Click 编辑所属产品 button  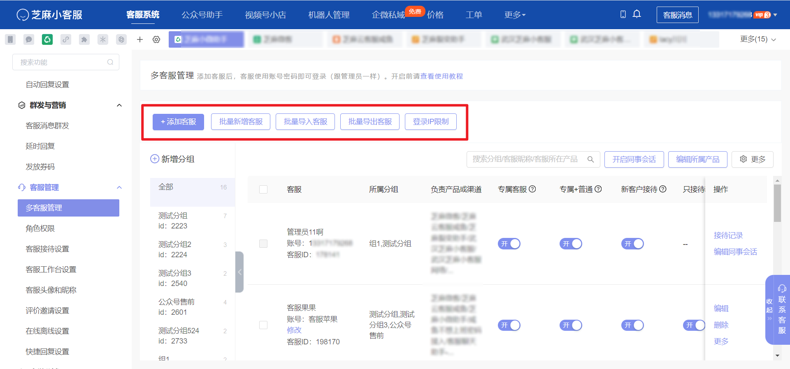point(698,159)
